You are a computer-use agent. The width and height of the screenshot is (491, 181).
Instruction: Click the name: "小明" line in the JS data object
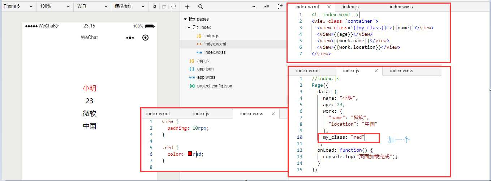[340, 98]
